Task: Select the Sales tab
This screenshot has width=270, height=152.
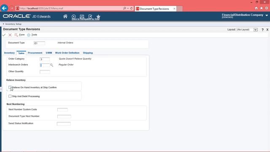Action: click(21, 53)
